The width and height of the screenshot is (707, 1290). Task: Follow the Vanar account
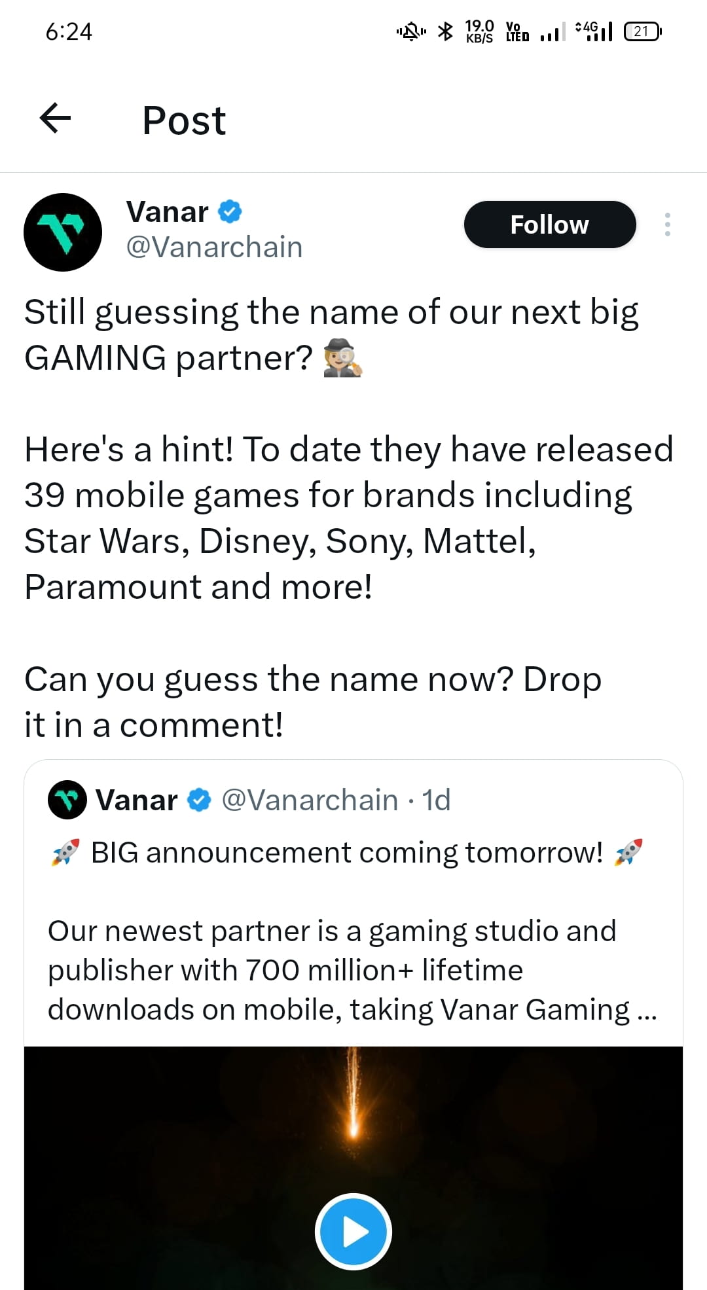pos(550,224)
